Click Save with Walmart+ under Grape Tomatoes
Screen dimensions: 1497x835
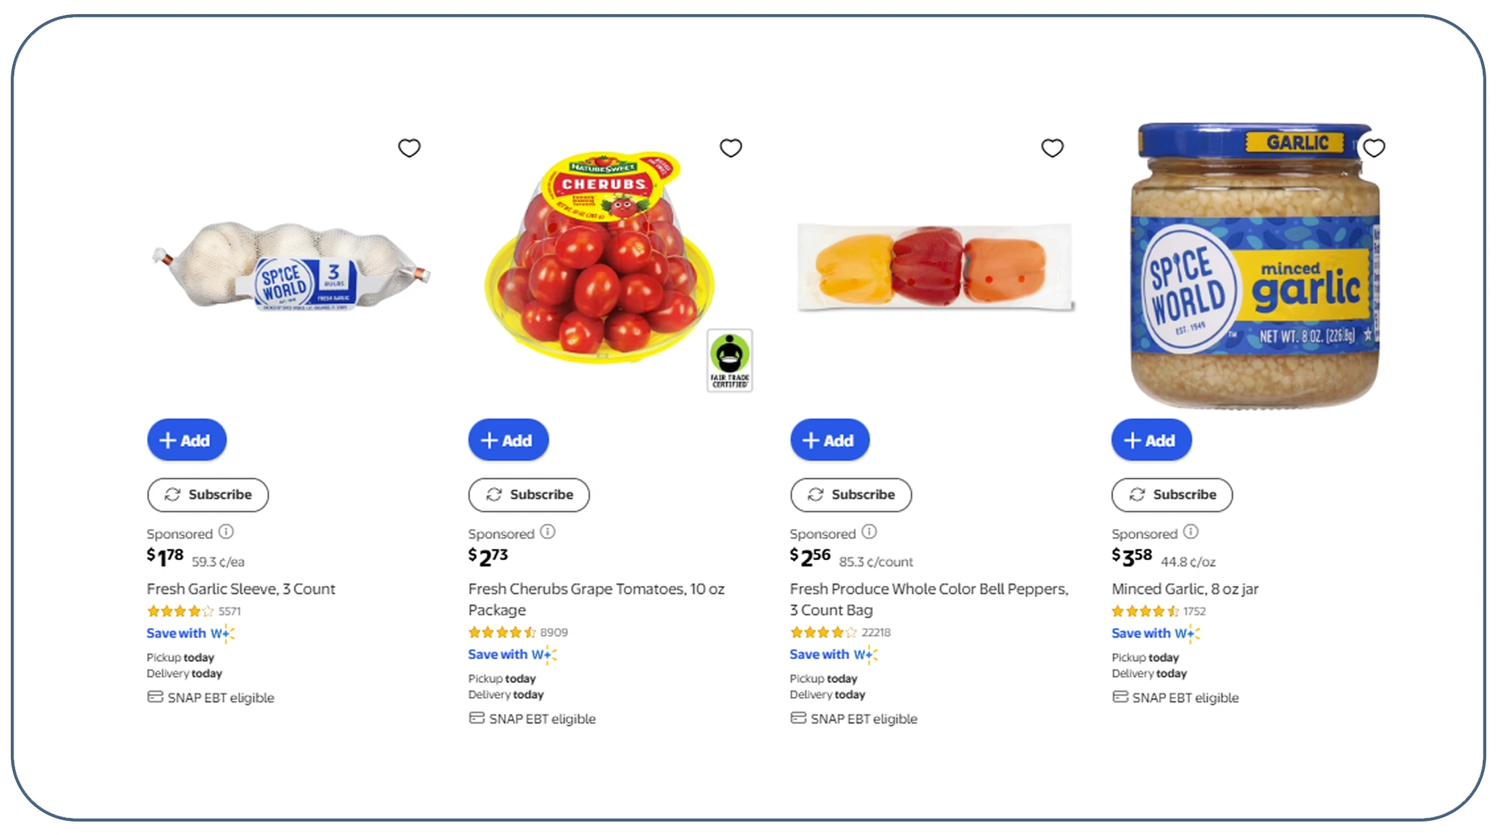512,654
